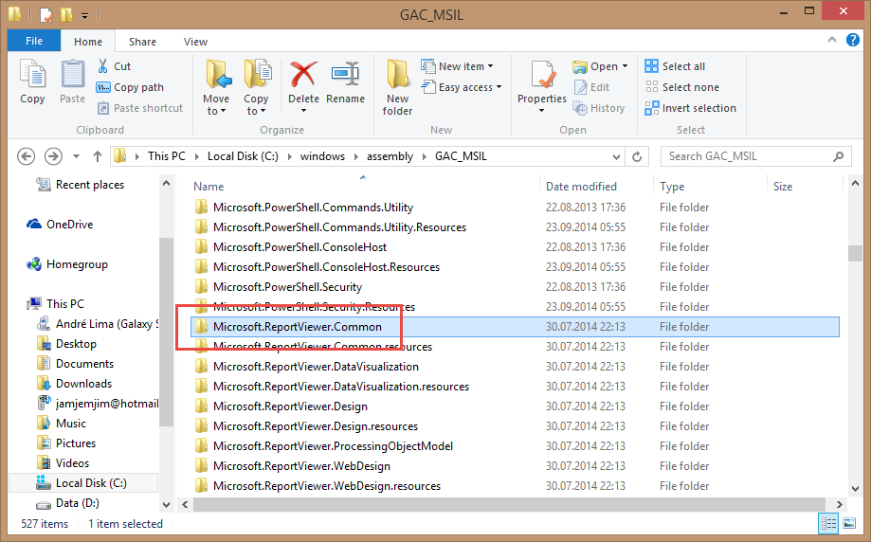
Task: Click the horizontal scrollbar of file list
Action: (509, 504)
